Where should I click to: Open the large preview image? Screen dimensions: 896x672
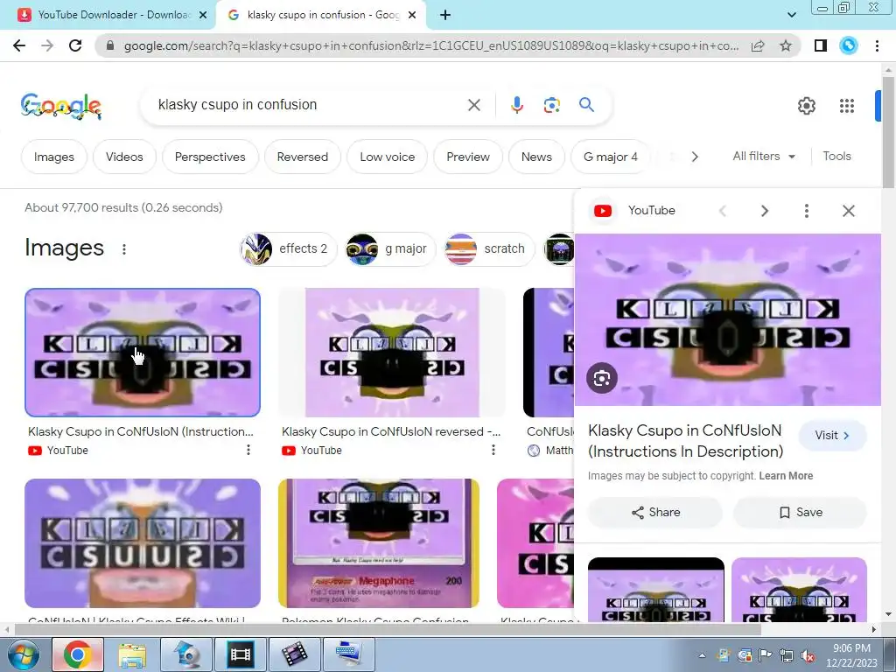pos(727,319)
